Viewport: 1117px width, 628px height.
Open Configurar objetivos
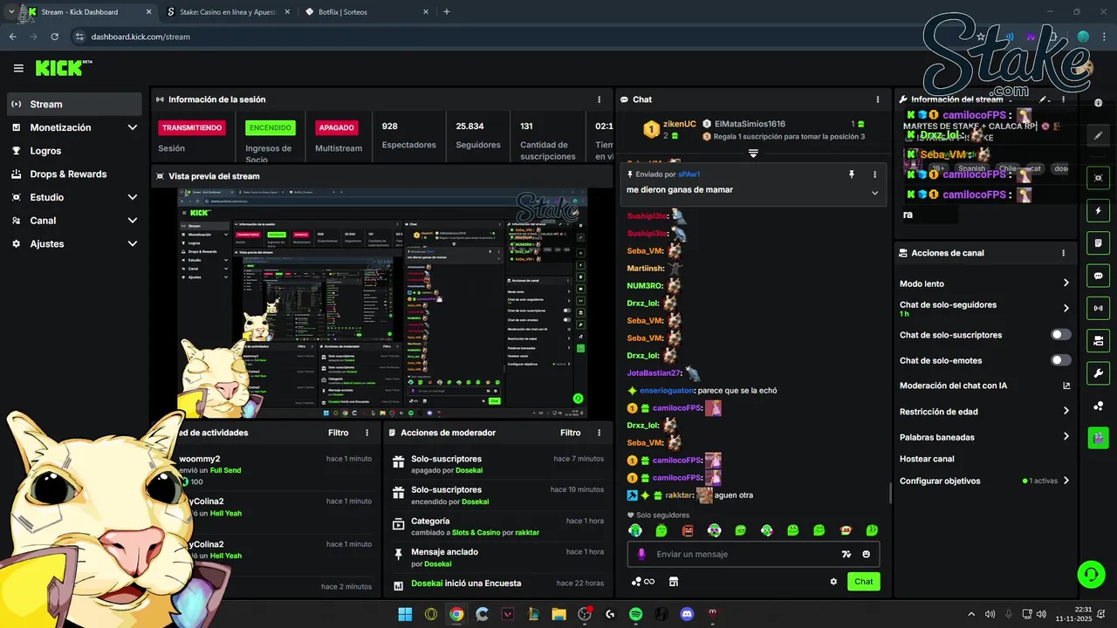pyautogui.click(x=984, y=481)
